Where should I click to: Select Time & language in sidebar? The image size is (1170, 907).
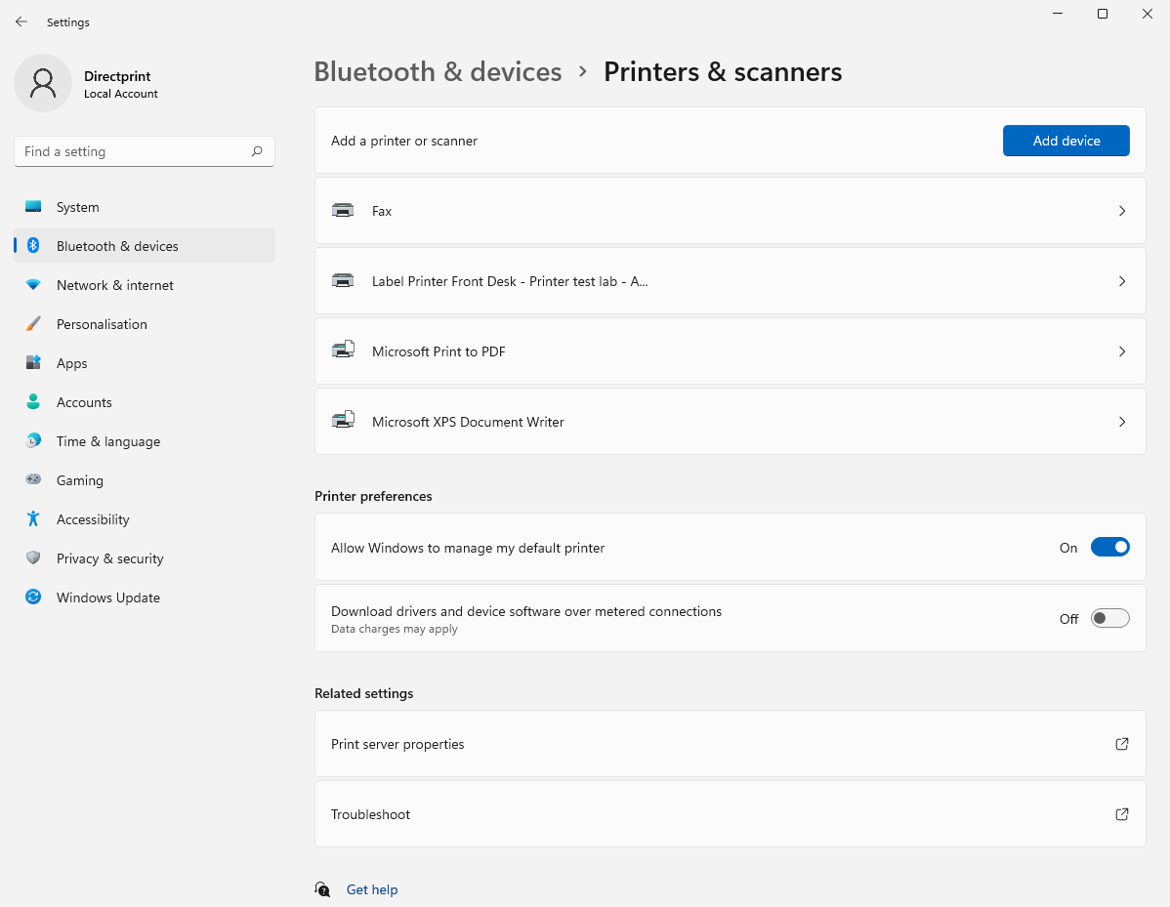point(145,441)
